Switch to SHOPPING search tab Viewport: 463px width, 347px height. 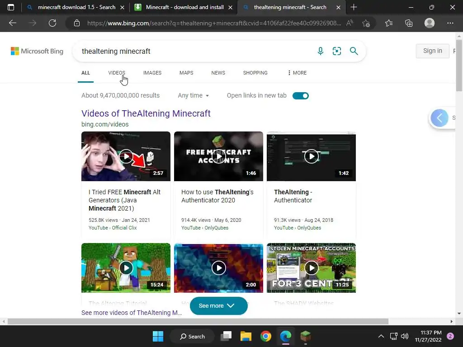(x=255, y=73)
